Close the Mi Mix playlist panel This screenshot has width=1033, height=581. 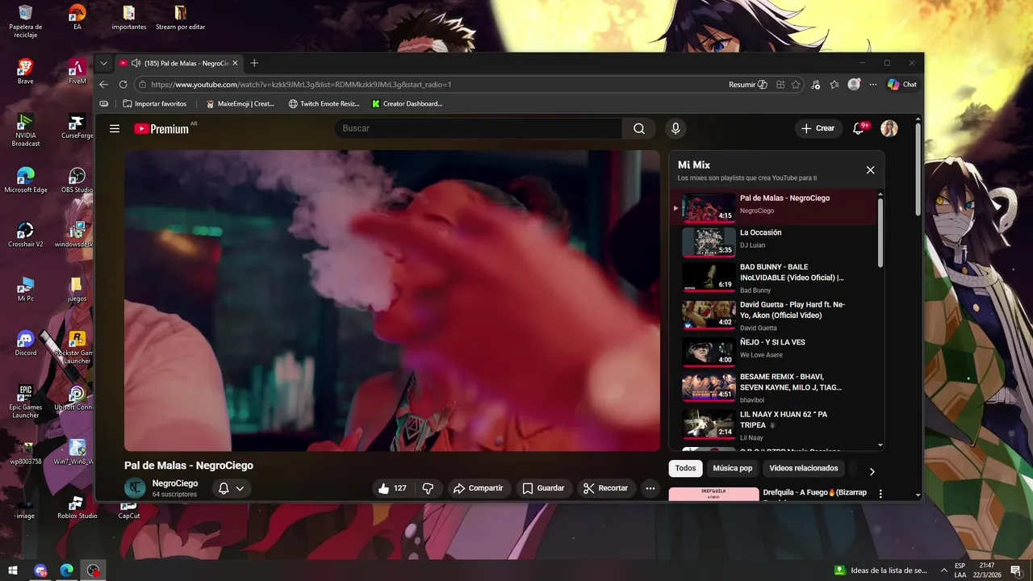[870, 170]
